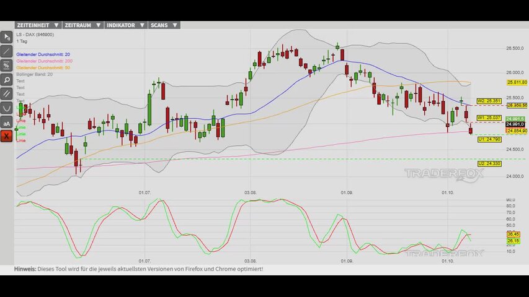
Task: Expand the INDIKATOR dropdown menu
Action: [125, 25]
